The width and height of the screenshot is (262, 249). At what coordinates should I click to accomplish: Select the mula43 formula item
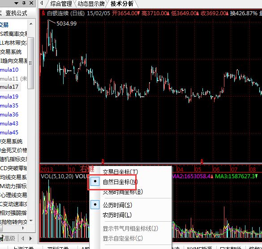pos(9,124)
